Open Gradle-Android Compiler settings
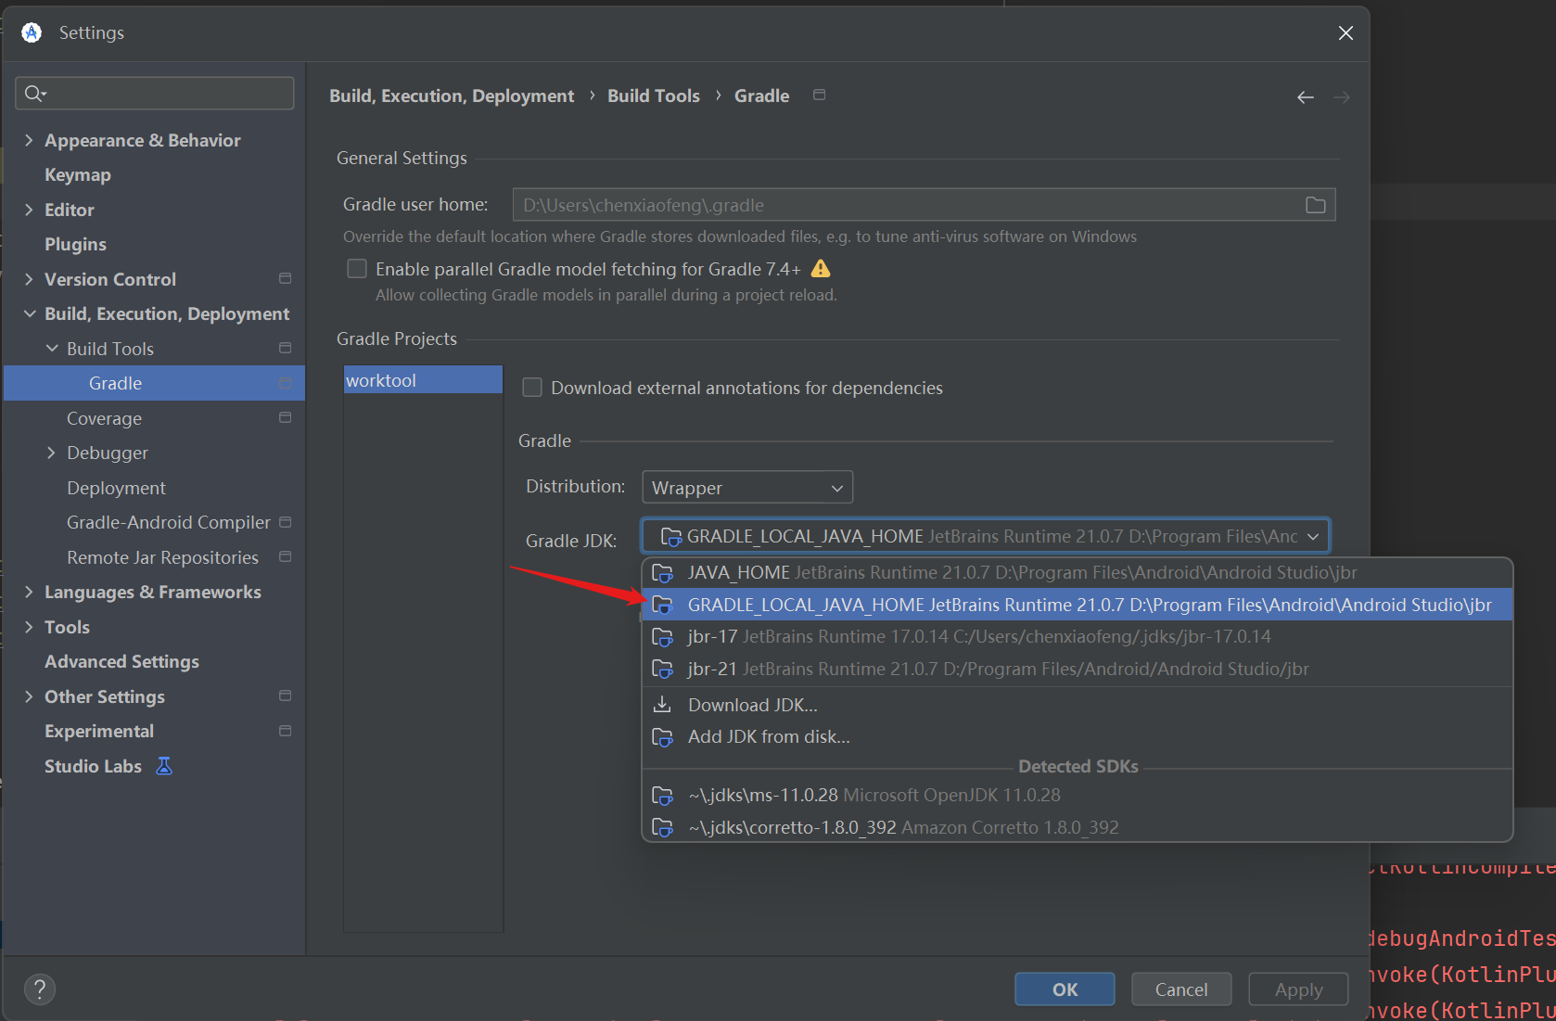 tap(169, 522)
